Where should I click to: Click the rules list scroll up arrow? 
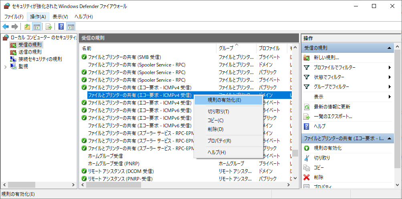tap(295, 48)
